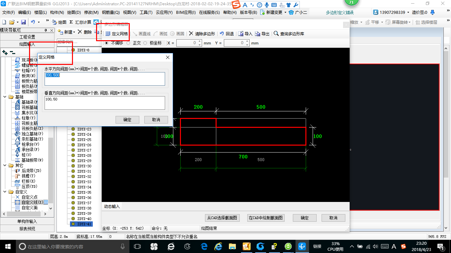Switch to 单构件输入 panel section
This screenshot has height=253, width=451.
click(x=27, y=221)
